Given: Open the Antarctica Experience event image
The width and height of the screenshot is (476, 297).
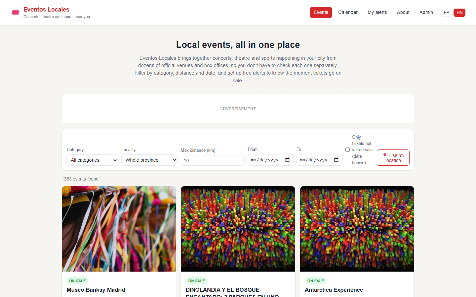Looking at the screenshot, I should click(357, 229).
